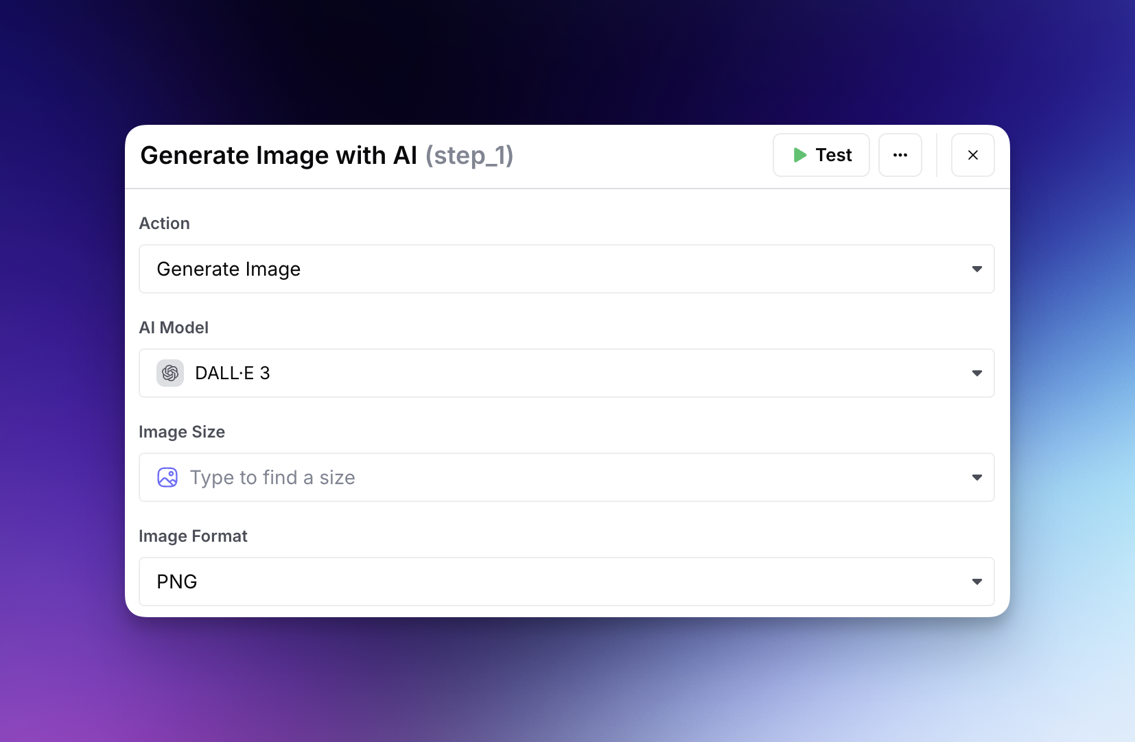Click the step_1 identifier in the header

[469, 156]
